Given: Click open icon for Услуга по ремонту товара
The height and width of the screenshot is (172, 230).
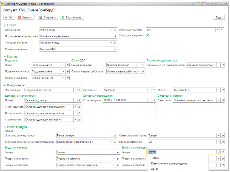Looking at the screenshot, I should click(x=115, y=135).
